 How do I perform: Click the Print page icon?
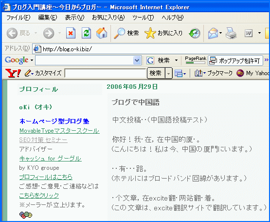click(x=231, y=33)
